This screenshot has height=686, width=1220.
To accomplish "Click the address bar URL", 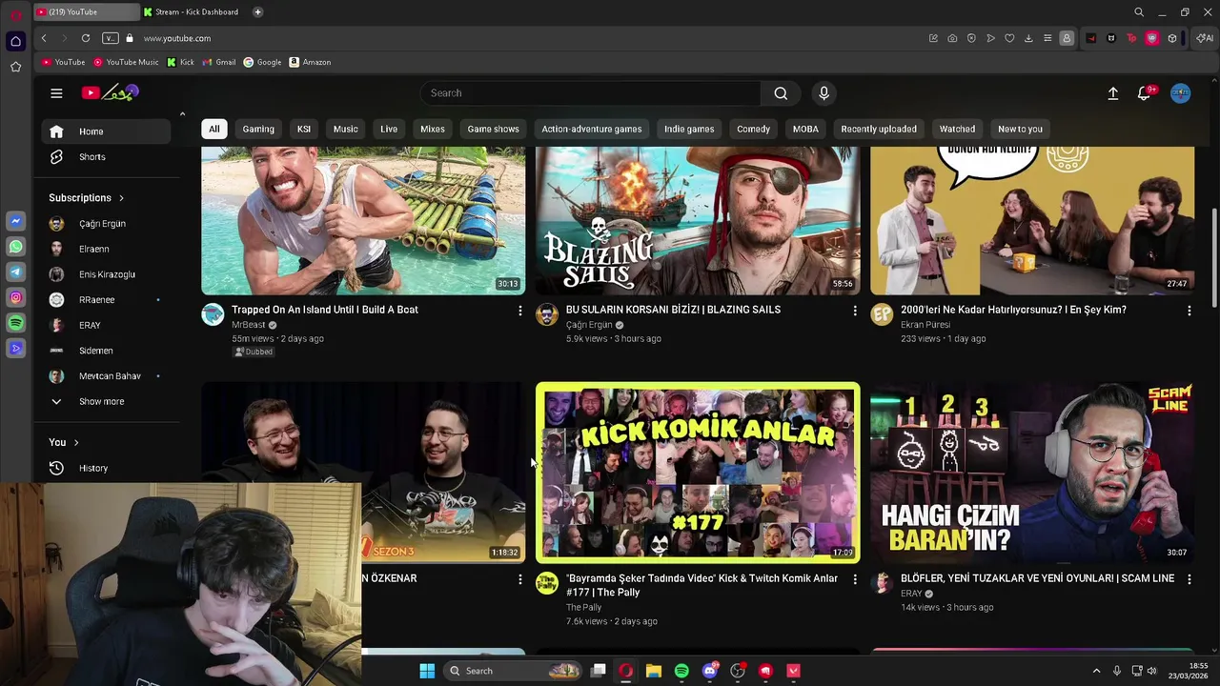I will point(177,38).
